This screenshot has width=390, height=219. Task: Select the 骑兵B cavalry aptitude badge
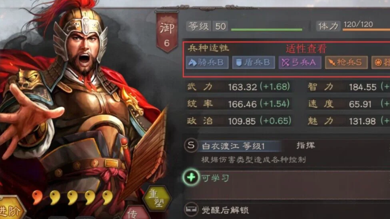pos(207,62)
